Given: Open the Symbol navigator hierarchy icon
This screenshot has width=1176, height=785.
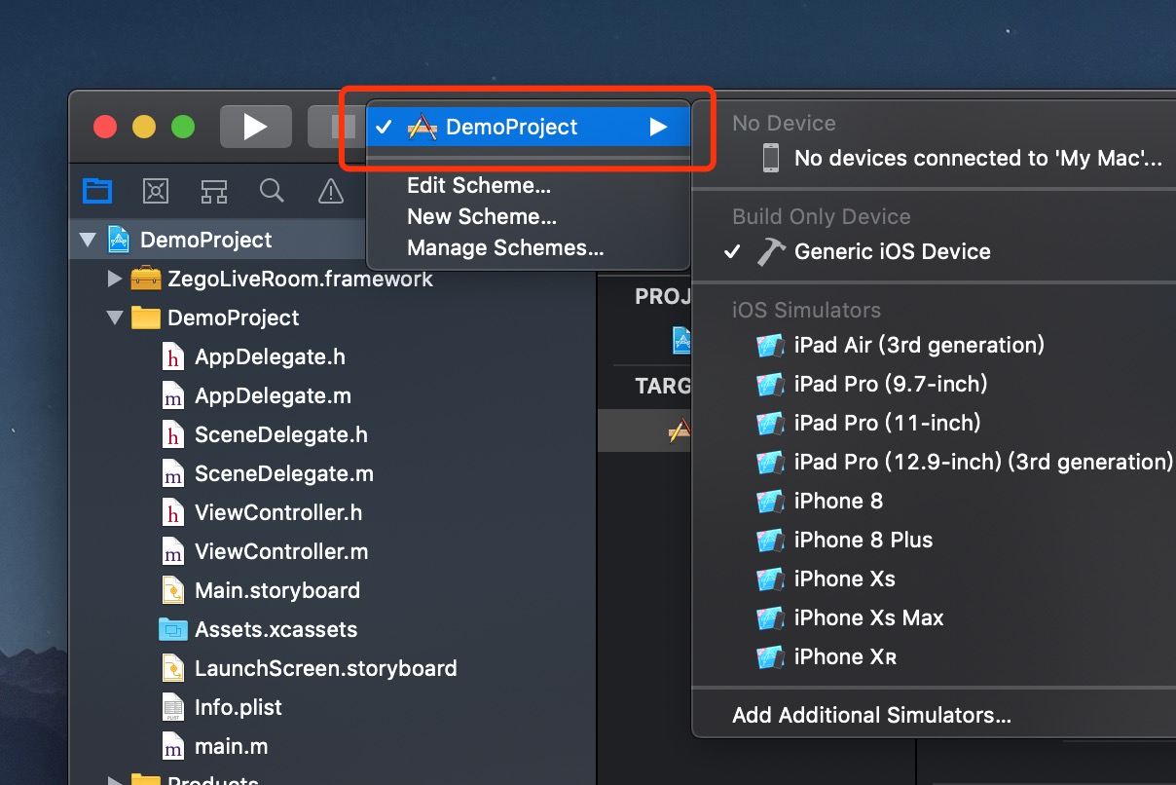Looking at the screenshot, I should tap(214, 190).
